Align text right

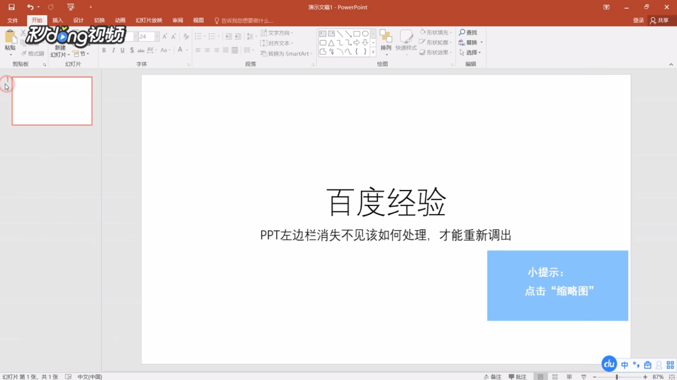click(x=217, y=50)
